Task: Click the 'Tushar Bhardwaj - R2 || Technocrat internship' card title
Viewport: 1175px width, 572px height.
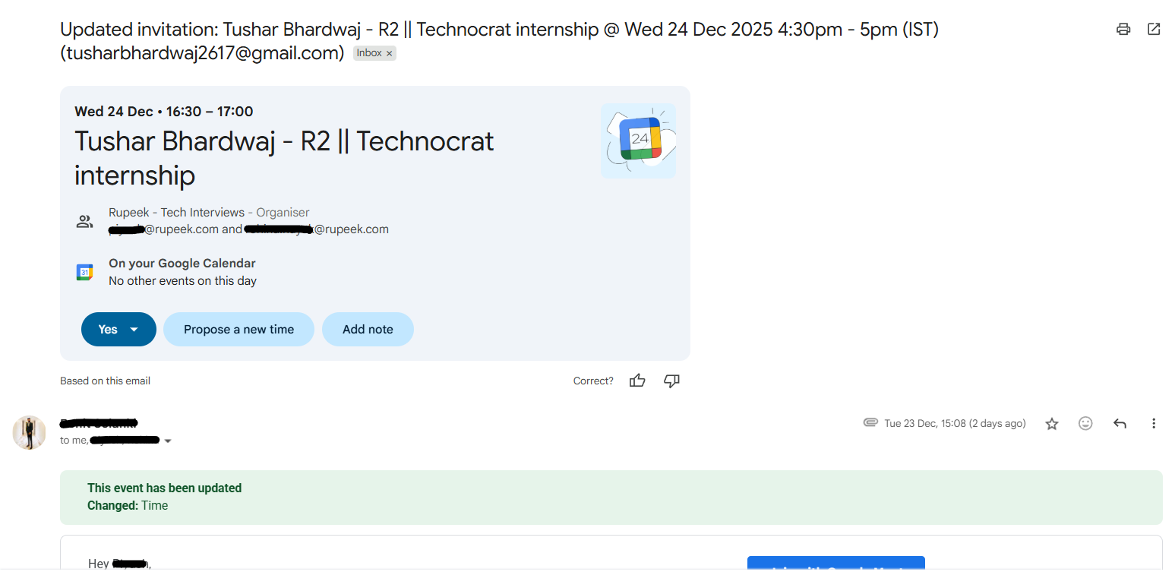Action: click(284, 158)
